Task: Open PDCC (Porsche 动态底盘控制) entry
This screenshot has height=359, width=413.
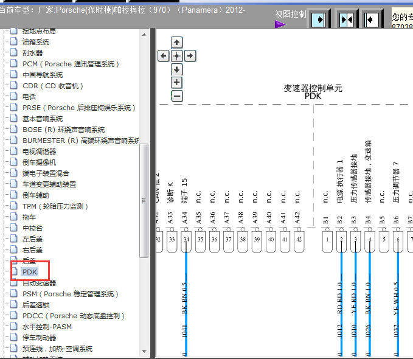Action: (74, 316)
